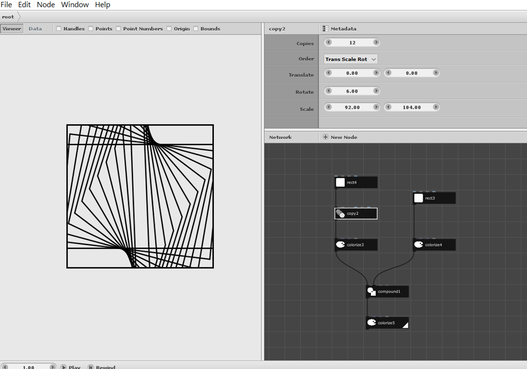Click the Copies value field
This screenshot has width=527, height=369.
[x=352, y=43]
